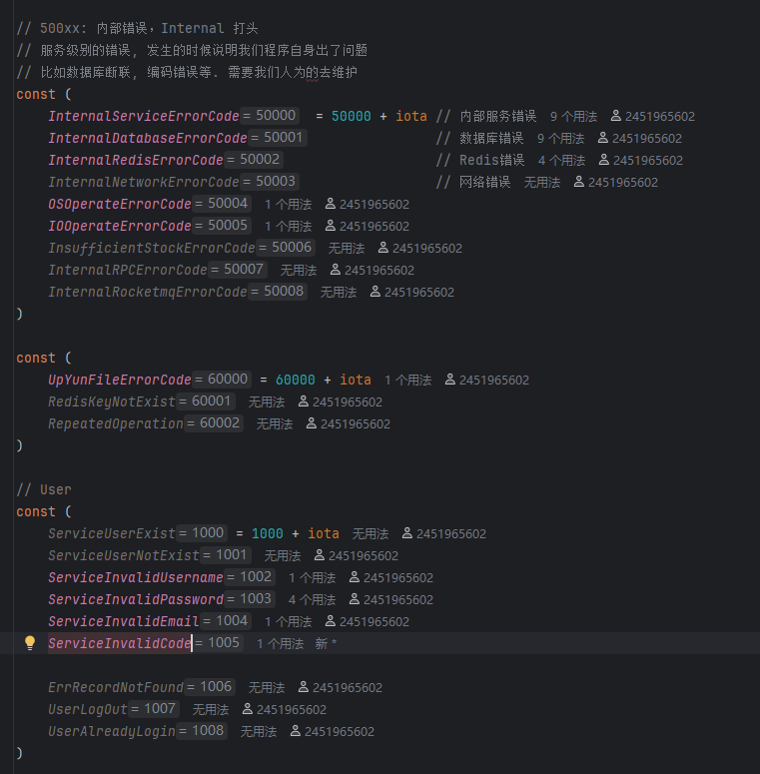The image size is (760, 774).
Task: Show the 1 usage of ServiceInvalidCode
Action: [x=281, y=644]
